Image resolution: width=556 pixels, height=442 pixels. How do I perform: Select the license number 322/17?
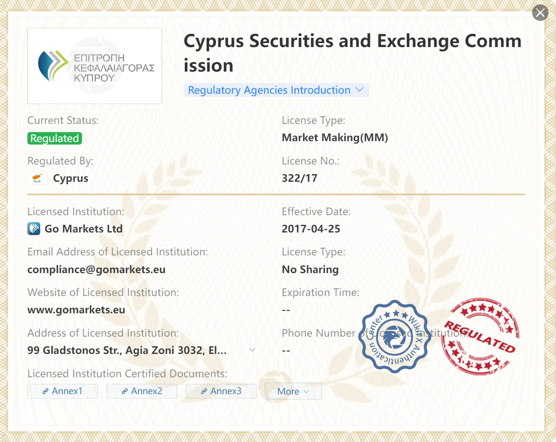300,178
